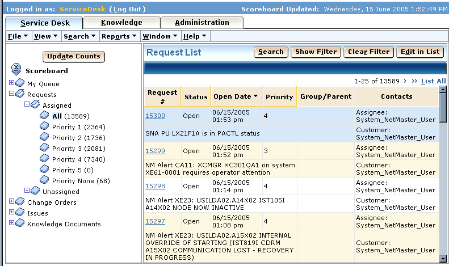449x266 pixels.
Task: Select Priority None (68) node
Action: 81,181
